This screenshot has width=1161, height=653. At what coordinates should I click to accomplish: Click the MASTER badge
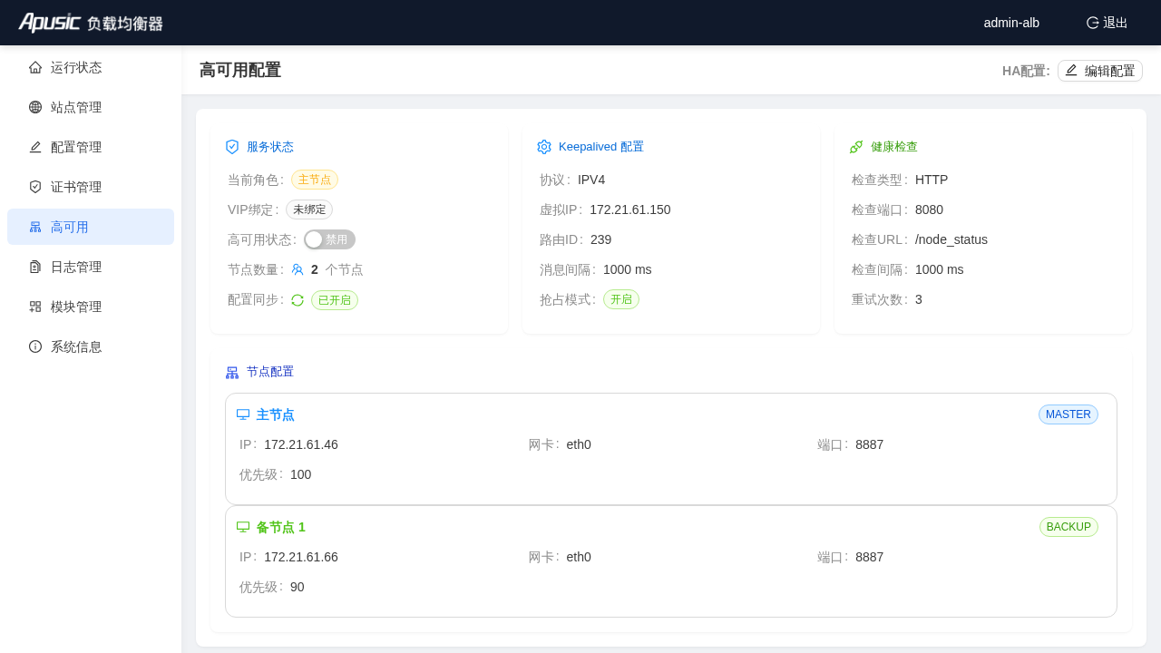pos(1068,414)
